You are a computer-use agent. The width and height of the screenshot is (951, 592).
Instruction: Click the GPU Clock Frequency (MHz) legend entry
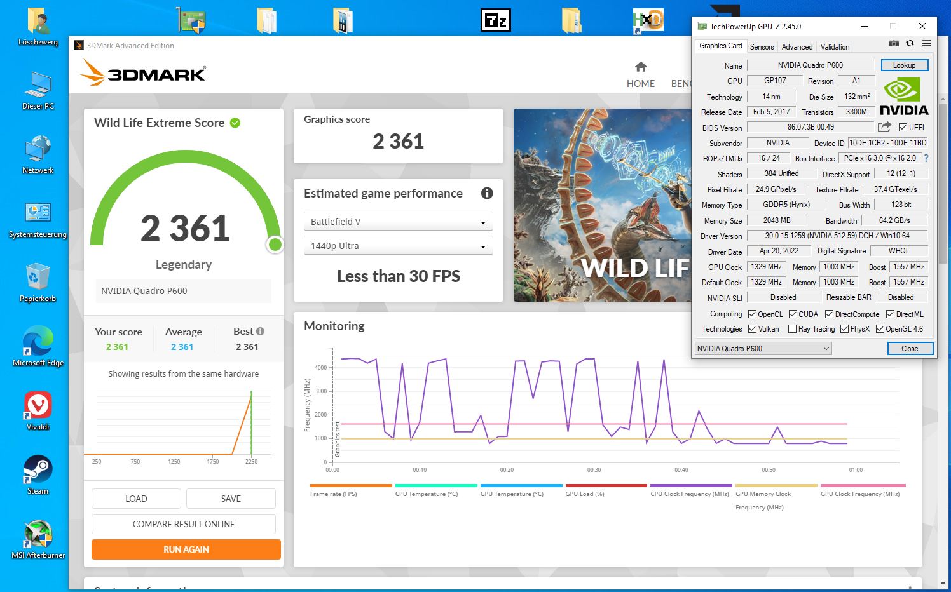[860, 494]
